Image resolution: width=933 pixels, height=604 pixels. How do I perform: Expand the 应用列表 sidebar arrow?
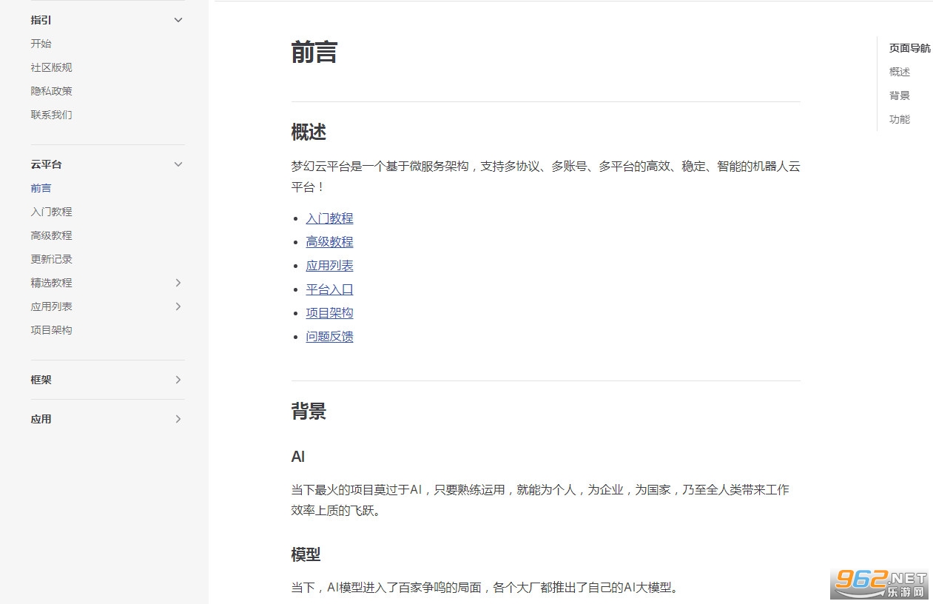pyautogui.click(x=178, y=306)
